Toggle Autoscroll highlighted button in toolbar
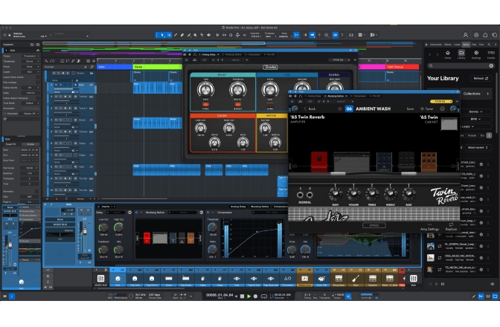500x327 pixels. [x=312, y=35]
